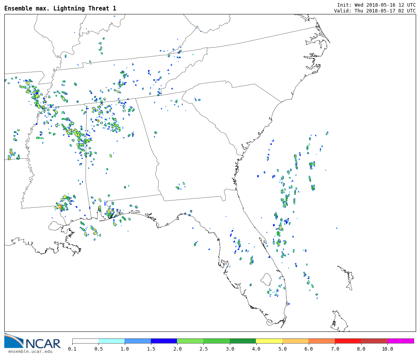Pick the dark red 8.0–10.0 colorbar segment
The height and width of the screenshot is (356, 420).
coord(374,341)
